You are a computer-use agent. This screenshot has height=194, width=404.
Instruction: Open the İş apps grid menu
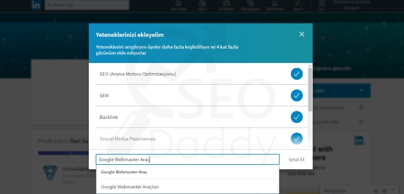(x=322, y=6)
